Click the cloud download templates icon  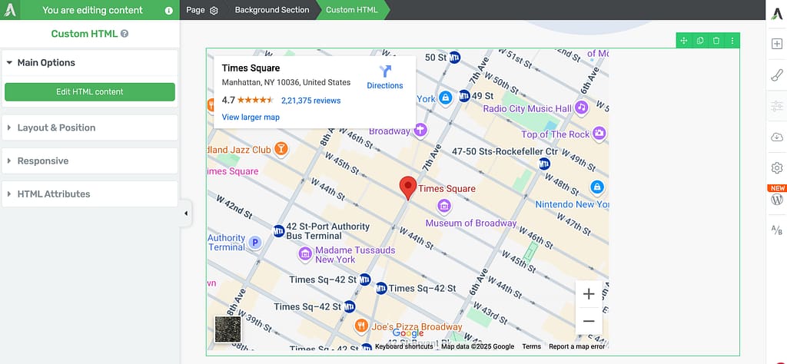coord(777,137)
